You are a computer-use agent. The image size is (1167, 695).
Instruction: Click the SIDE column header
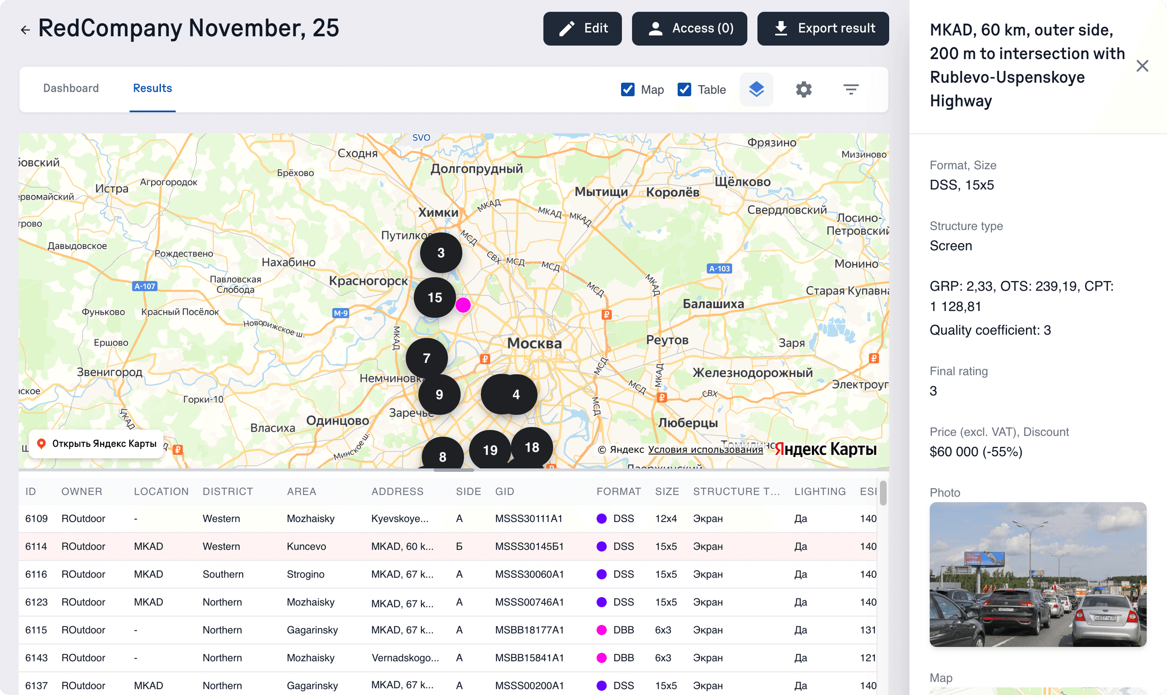(x=469, y=491)
